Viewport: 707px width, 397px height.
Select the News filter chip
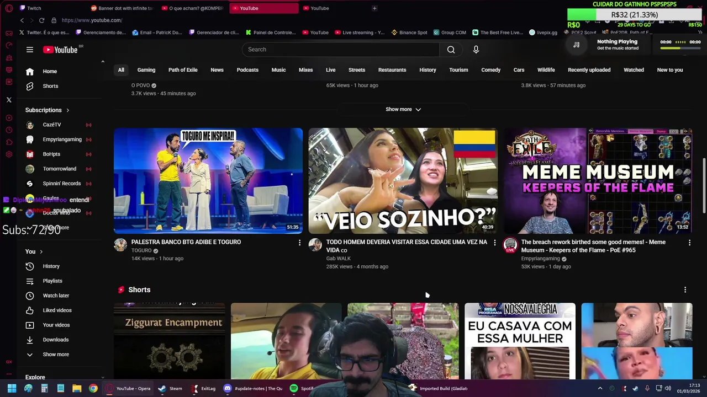[x=217, y=70]
